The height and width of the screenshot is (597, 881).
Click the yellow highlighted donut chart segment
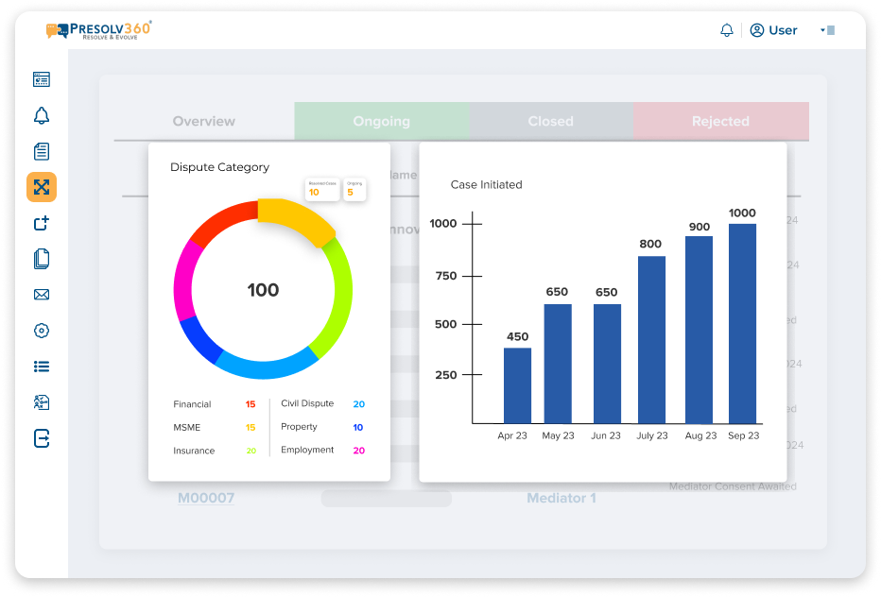(297, 221)
